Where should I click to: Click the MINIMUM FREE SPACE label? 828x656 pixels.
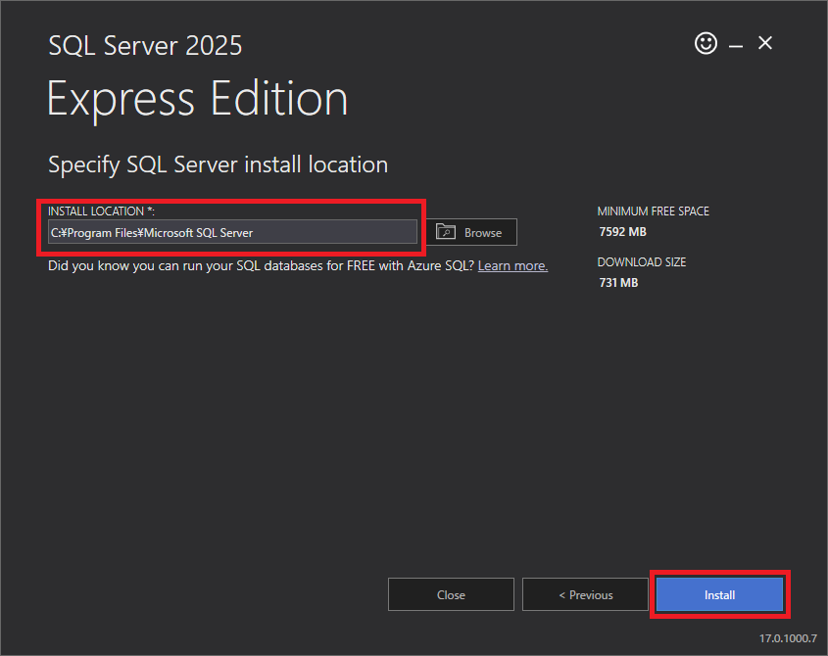(x=653, y=211)
